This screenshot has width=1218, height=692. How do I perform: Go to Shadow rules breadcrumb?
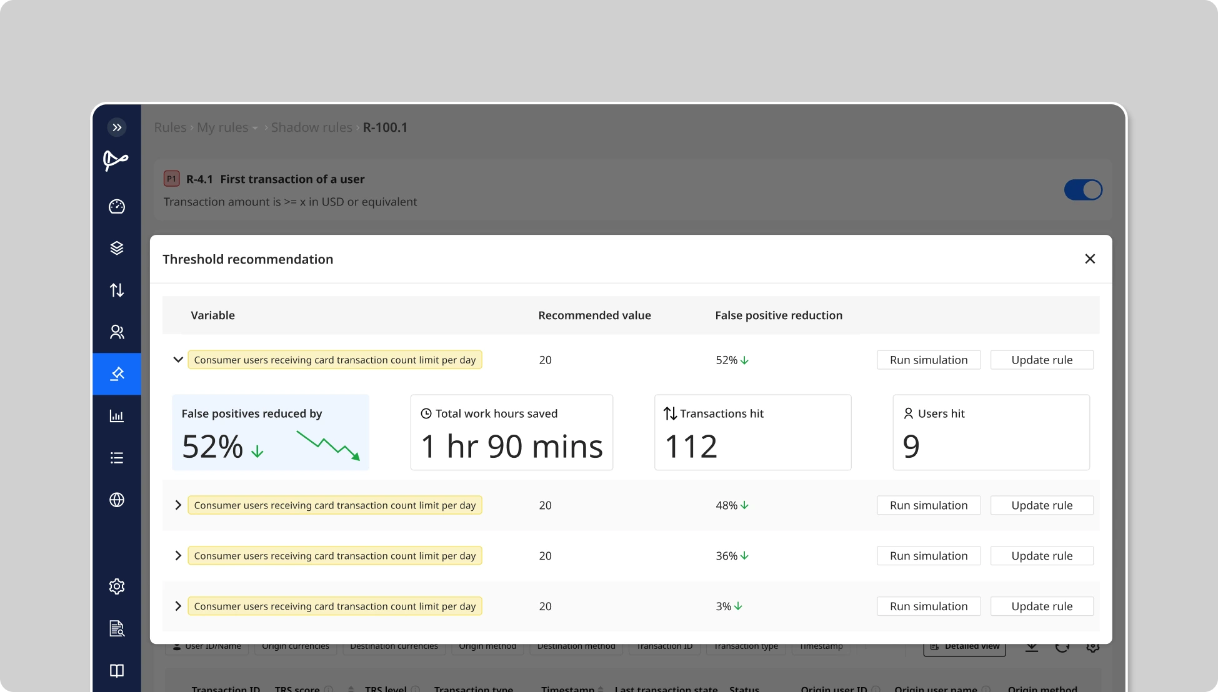click(x=311, y=127)
